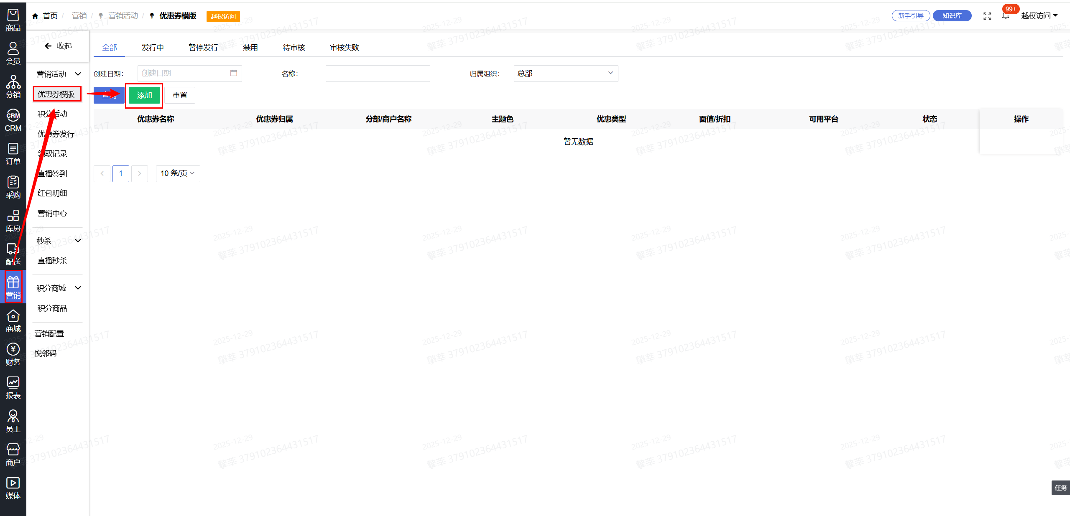The image size is (1070, 516).
Task: Open the CRM sidebar icon
Action: pyautogui.click(x=13, y=120)
